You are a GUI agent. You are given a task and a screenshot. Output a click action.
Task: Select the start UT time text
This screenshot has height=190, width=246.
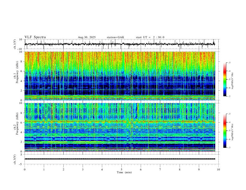tap(150, 37)
